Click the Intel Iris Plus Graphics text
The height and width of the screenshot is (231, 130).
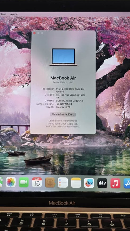click(70, 96)
